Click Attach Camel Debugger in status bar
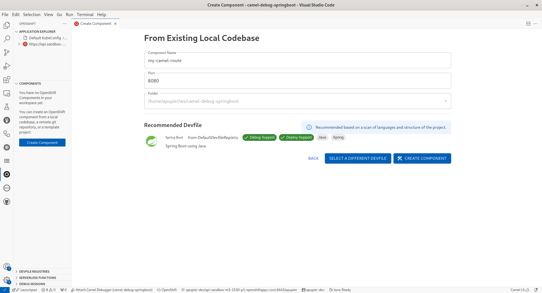542x293 pixels. click(112, 290)
